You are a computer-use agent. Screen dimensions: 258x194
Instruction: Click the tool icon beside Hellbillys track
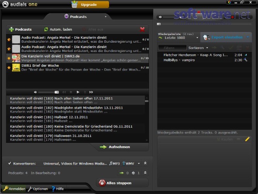click(x=246, y=60)
